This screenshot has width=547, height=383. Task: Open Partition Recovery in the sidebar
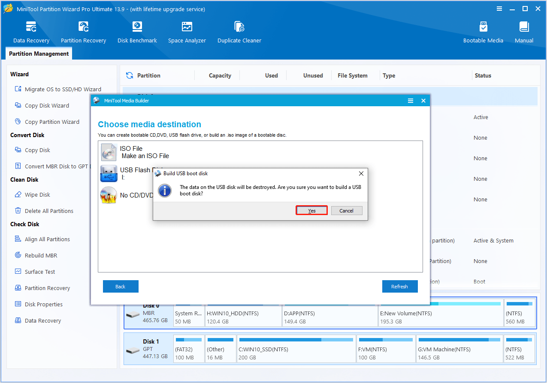tap(42, 288)
